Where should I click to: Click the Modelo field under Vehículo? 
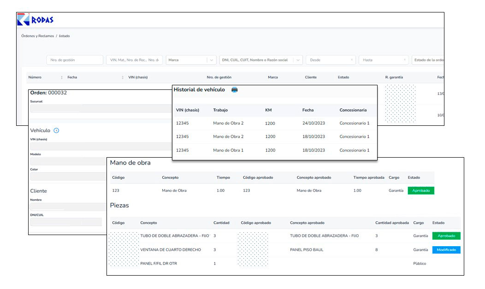(68, 162)
